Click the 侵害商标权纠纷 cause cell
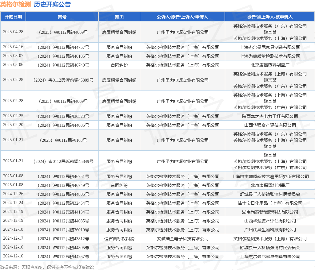 click(x=119, y=239)
